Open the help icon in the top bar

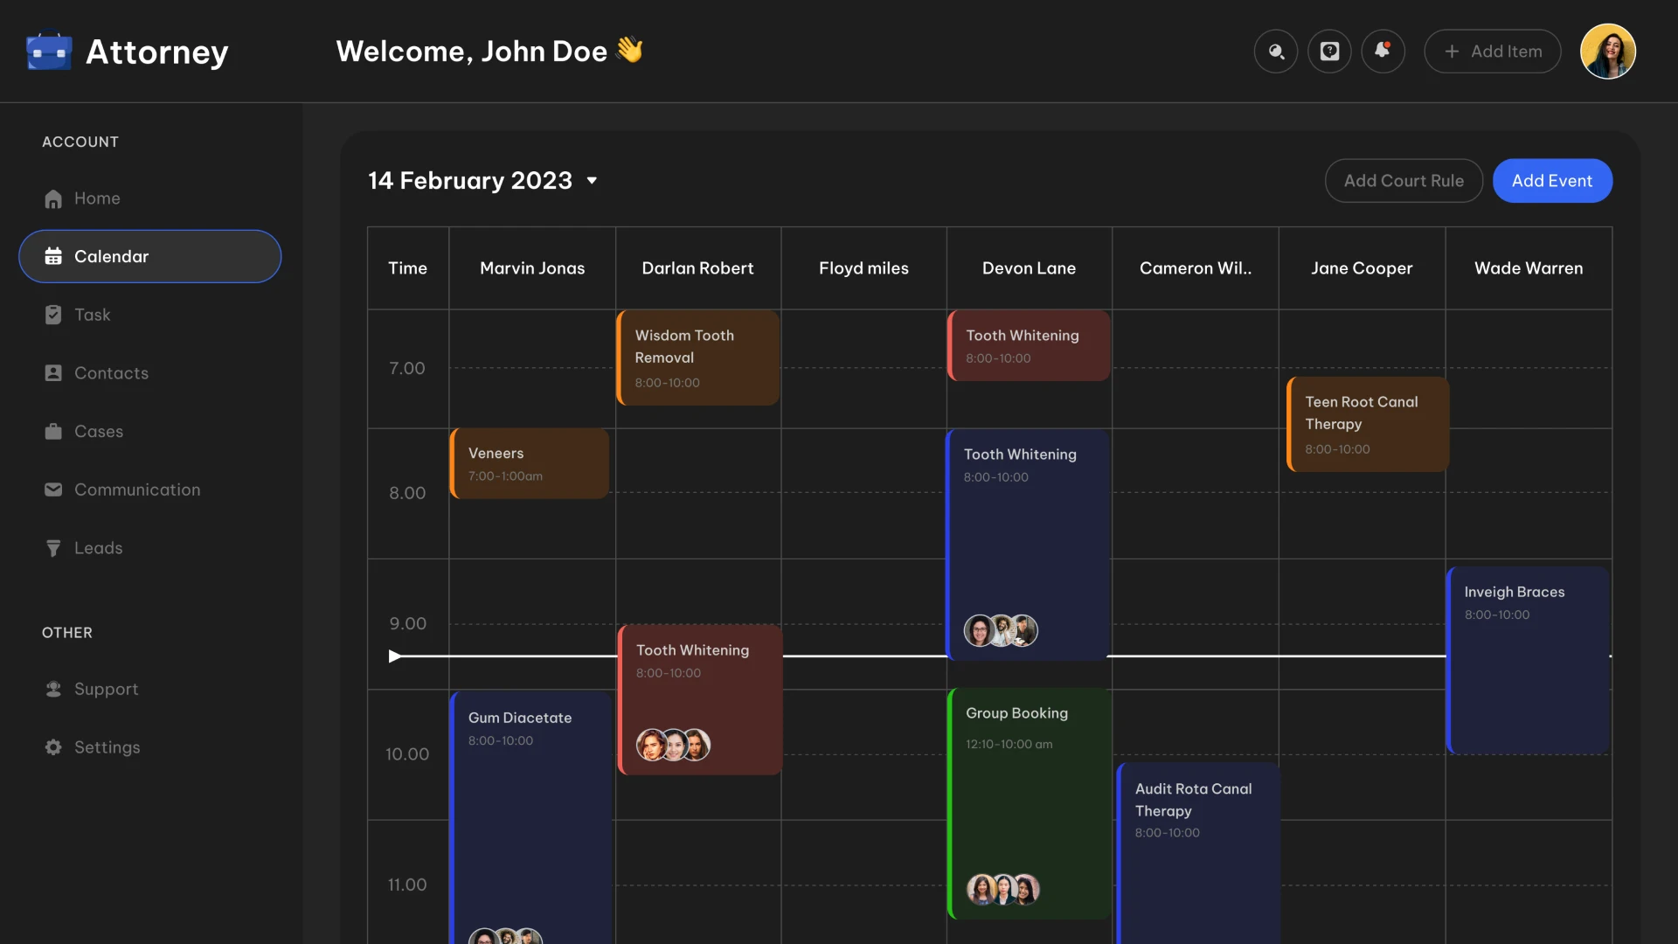click(1329, 51)
